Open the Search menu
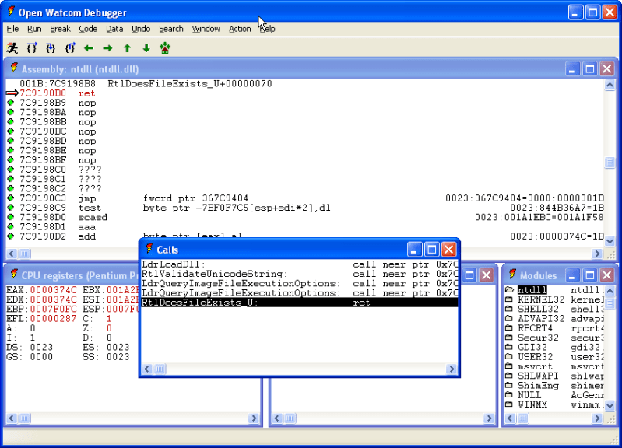Image resolution: width=622 pixels, height=448 pixels. [x=171, y=29]
